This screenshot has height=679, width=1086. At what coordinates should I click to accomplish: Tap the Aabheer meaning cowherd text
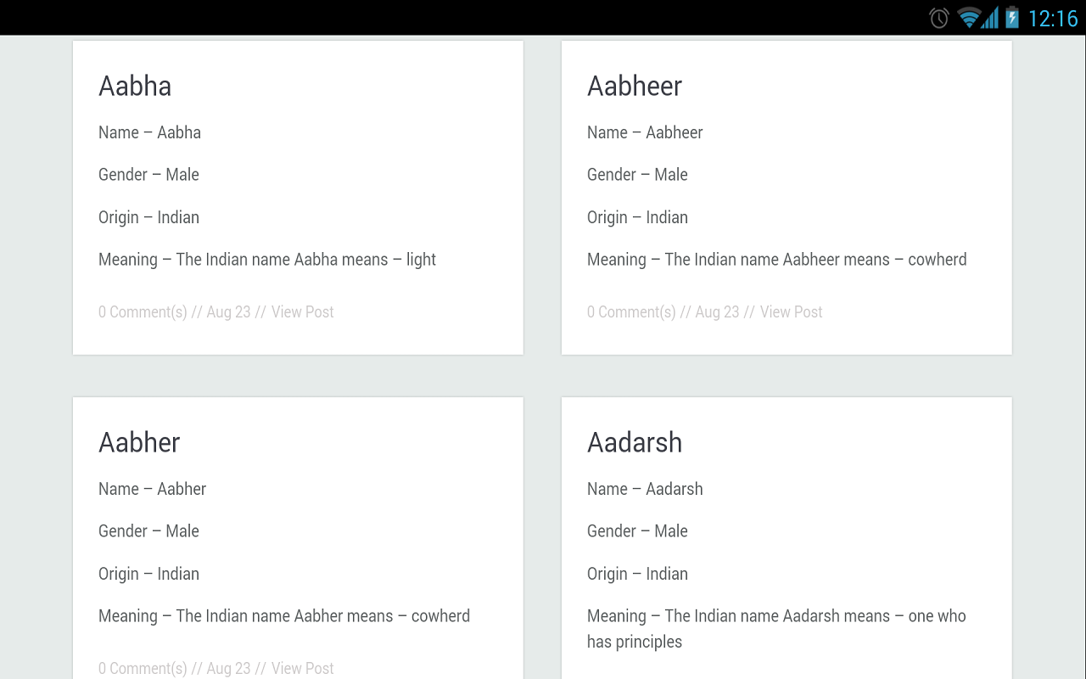pos(776,260)
